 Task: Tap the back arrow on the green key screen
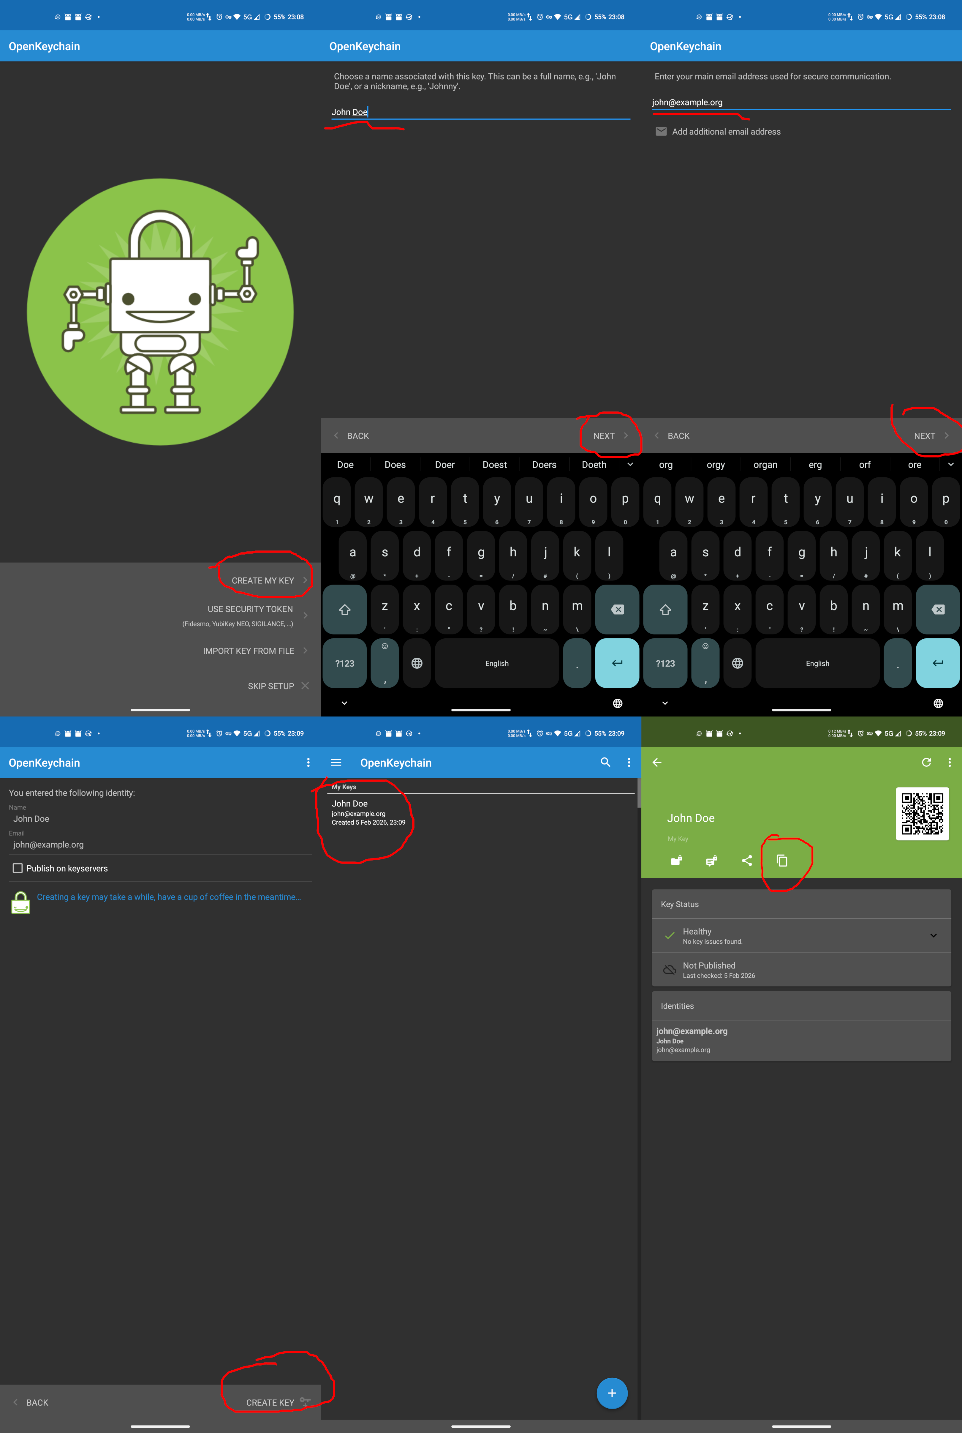(x=656, y=762)
